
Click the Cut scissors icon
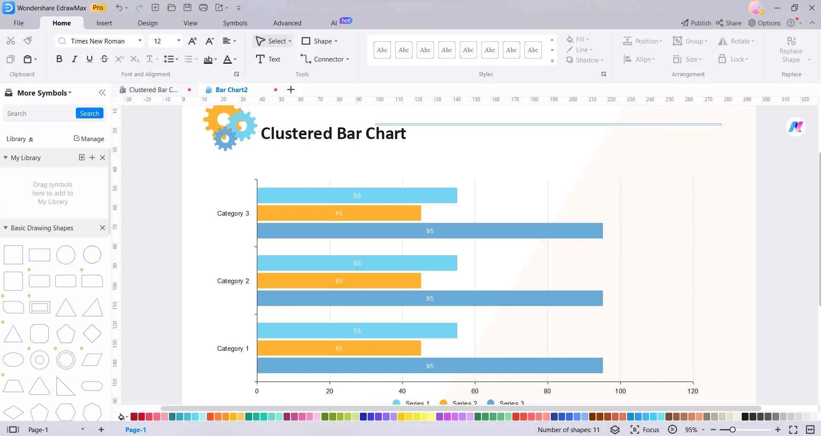tap(11, 40)
